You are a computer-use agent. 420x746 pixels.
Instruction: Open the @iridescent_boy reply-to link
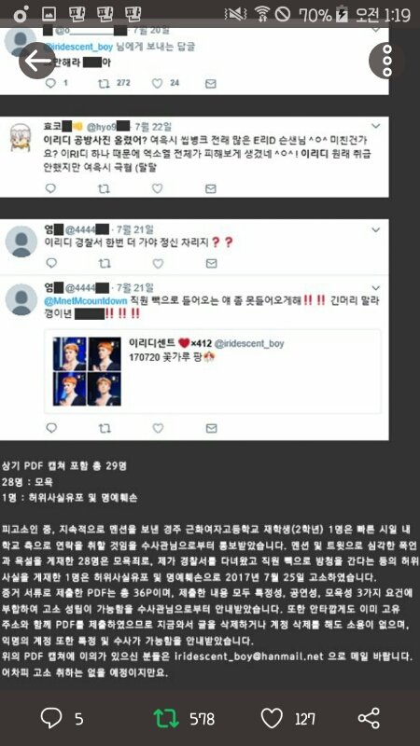tap(78, 47)
